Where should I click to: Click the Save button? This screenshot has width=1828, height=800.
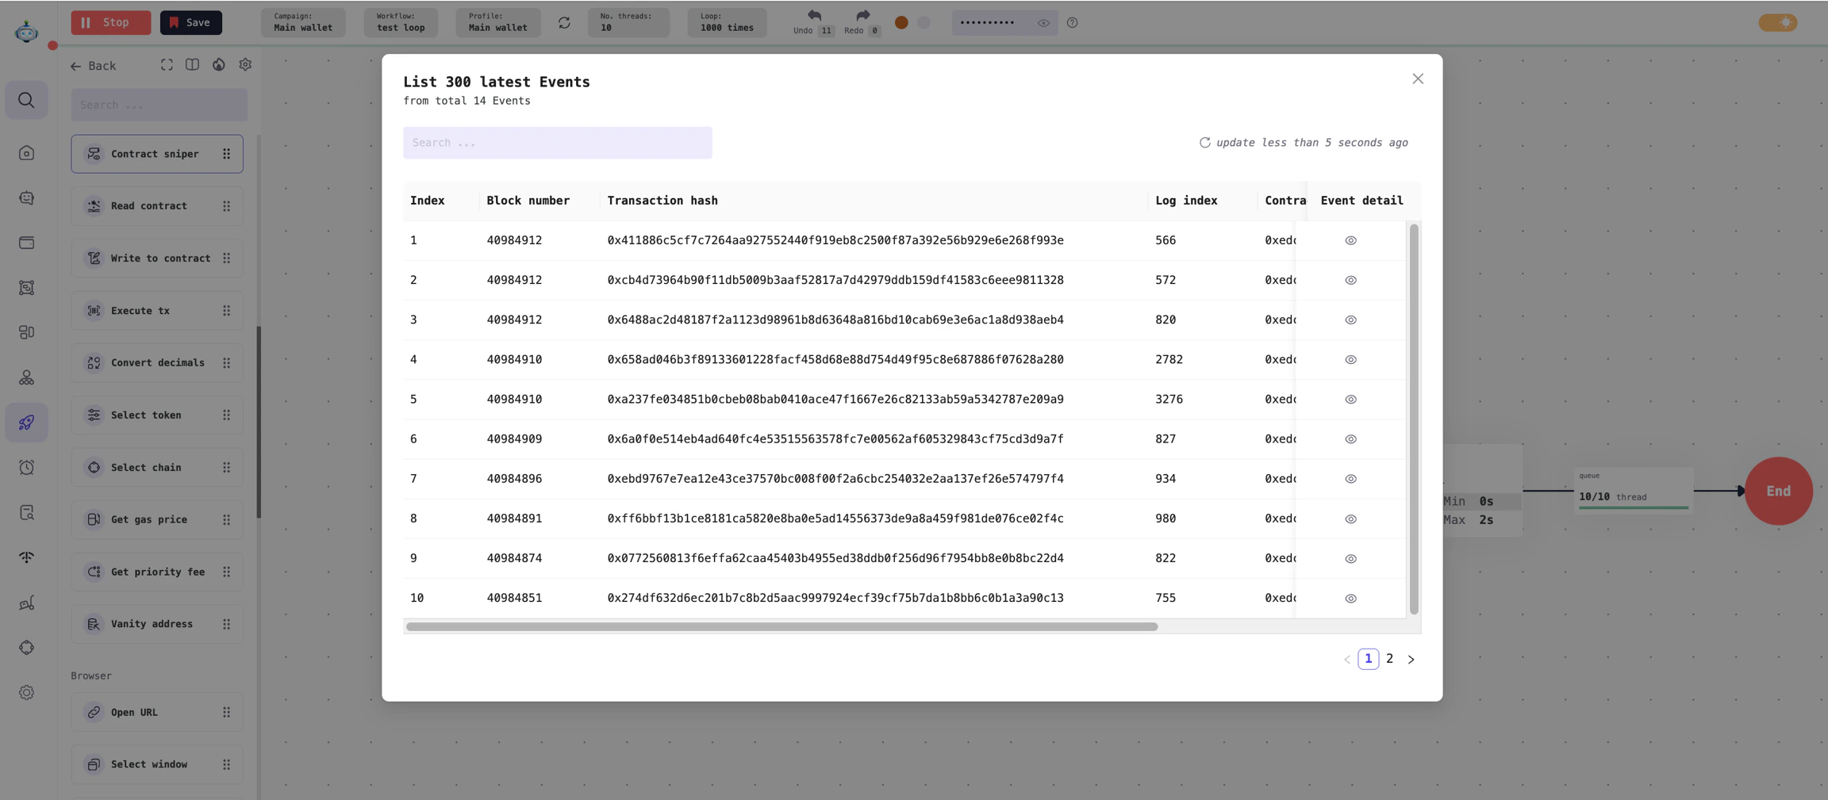(x=191, y=22)
